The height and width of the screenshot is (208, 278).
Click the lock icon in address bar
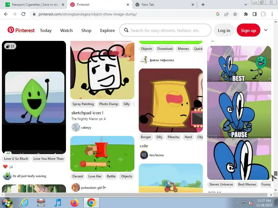click(x=34, y=14)
